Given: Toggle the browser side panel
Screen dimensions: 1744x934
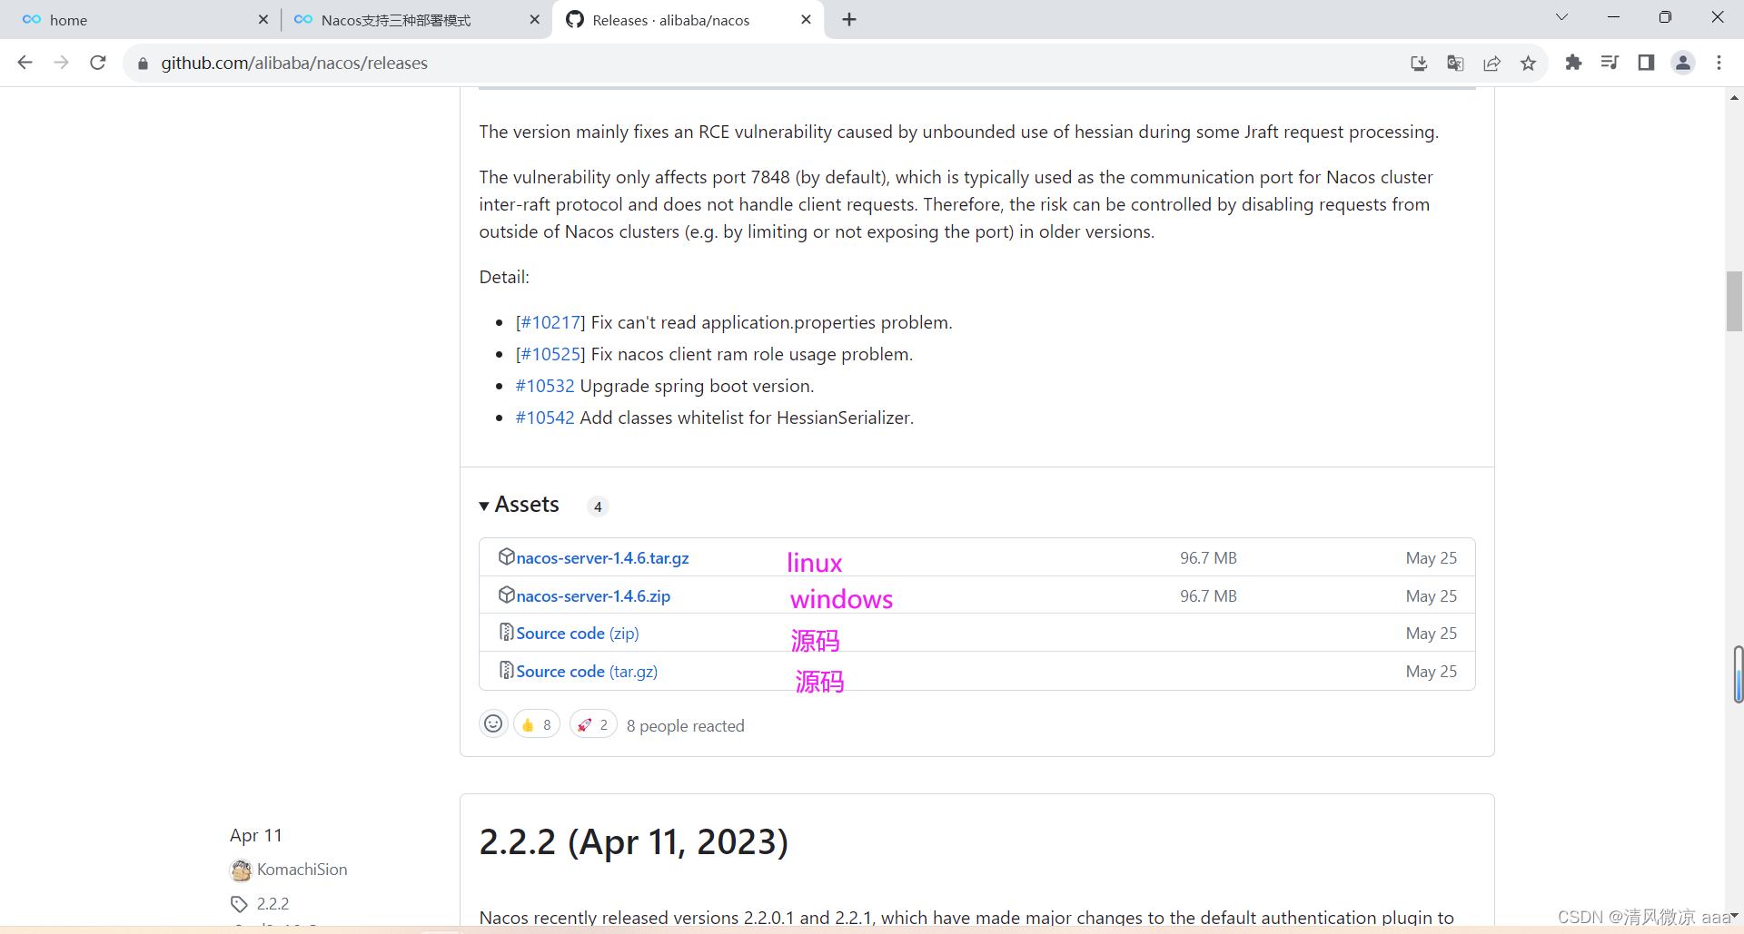Looking at the screenshot, I should [1646, 63].
